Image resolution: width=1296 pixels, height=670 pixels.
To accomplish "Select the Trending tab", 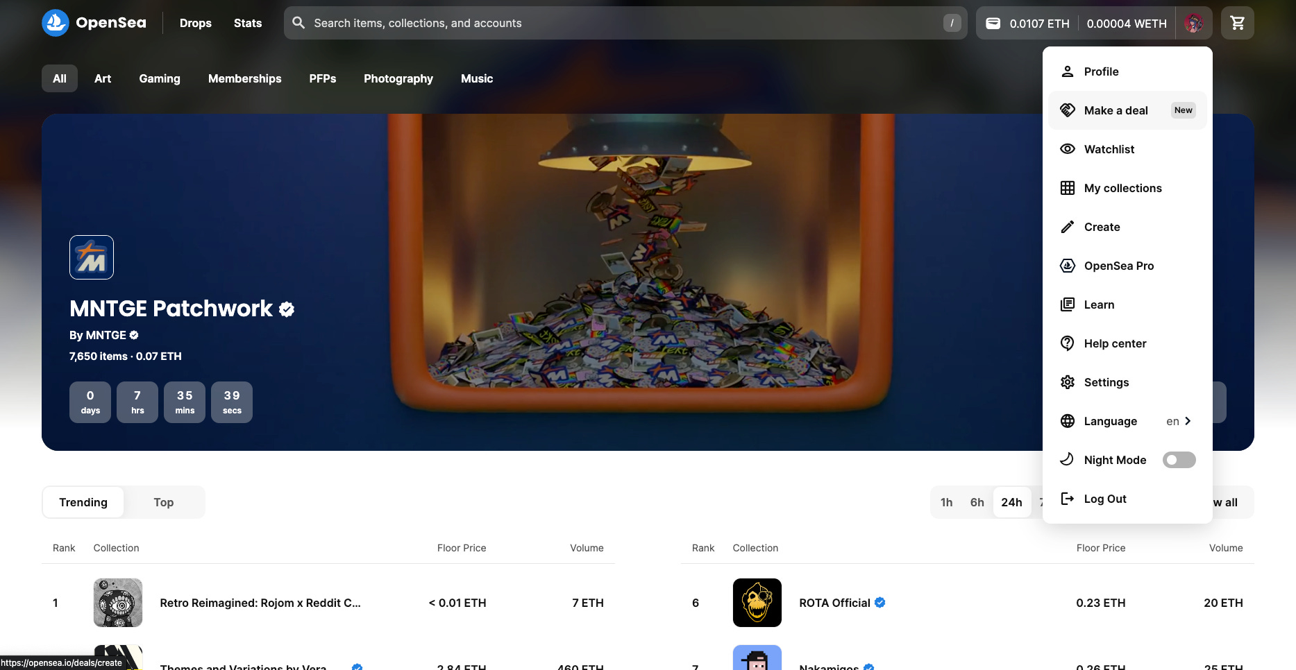I will 83,502.
